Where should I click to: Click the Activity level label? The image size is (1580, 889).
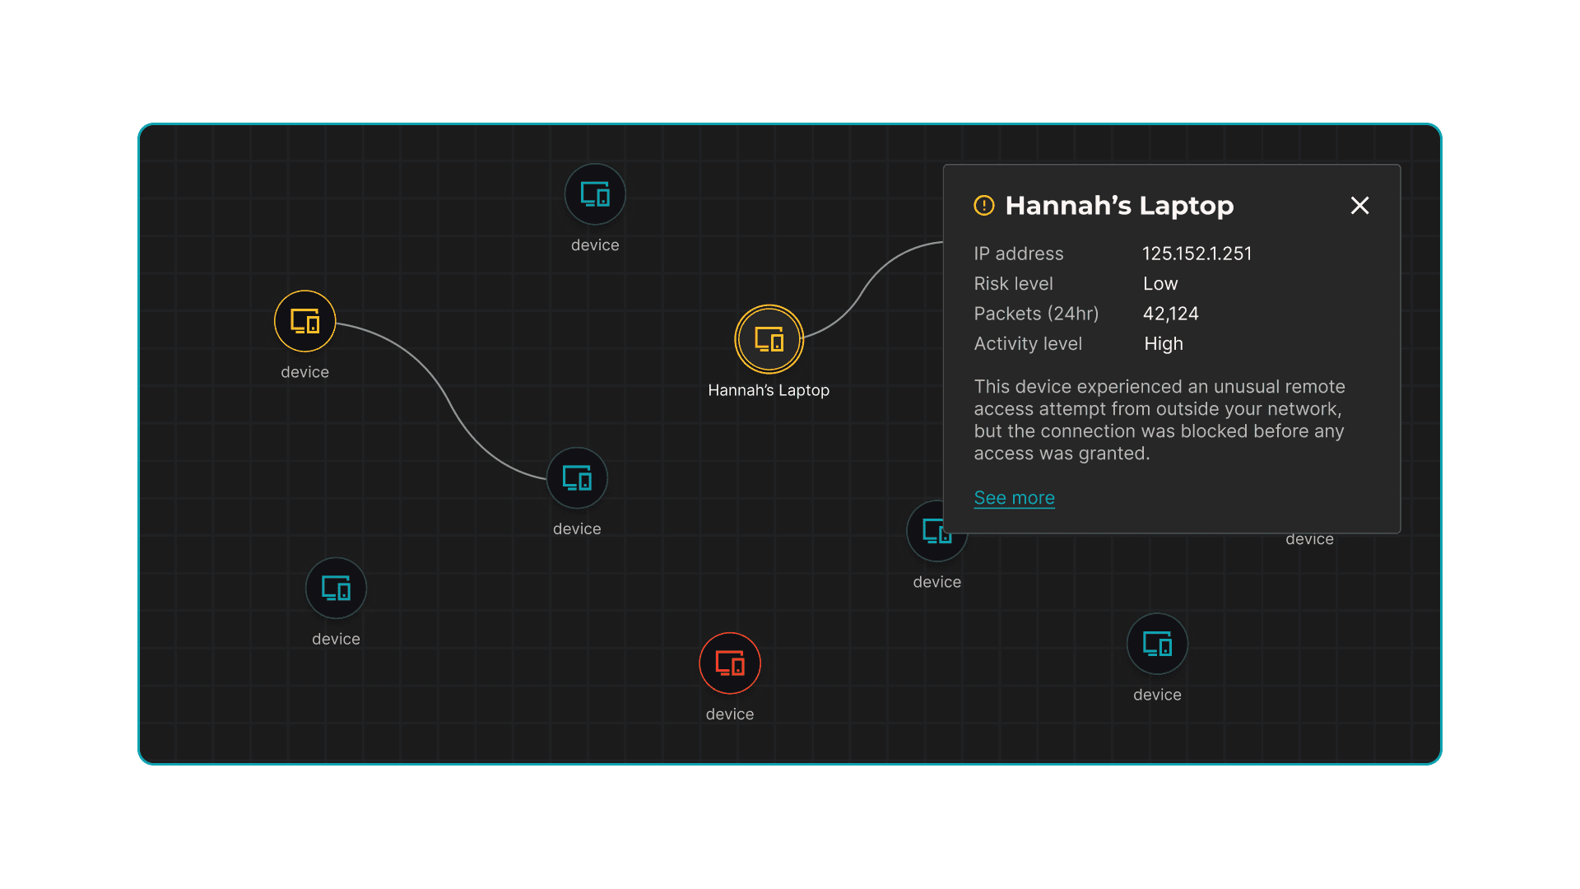[x=1028, y=344]
